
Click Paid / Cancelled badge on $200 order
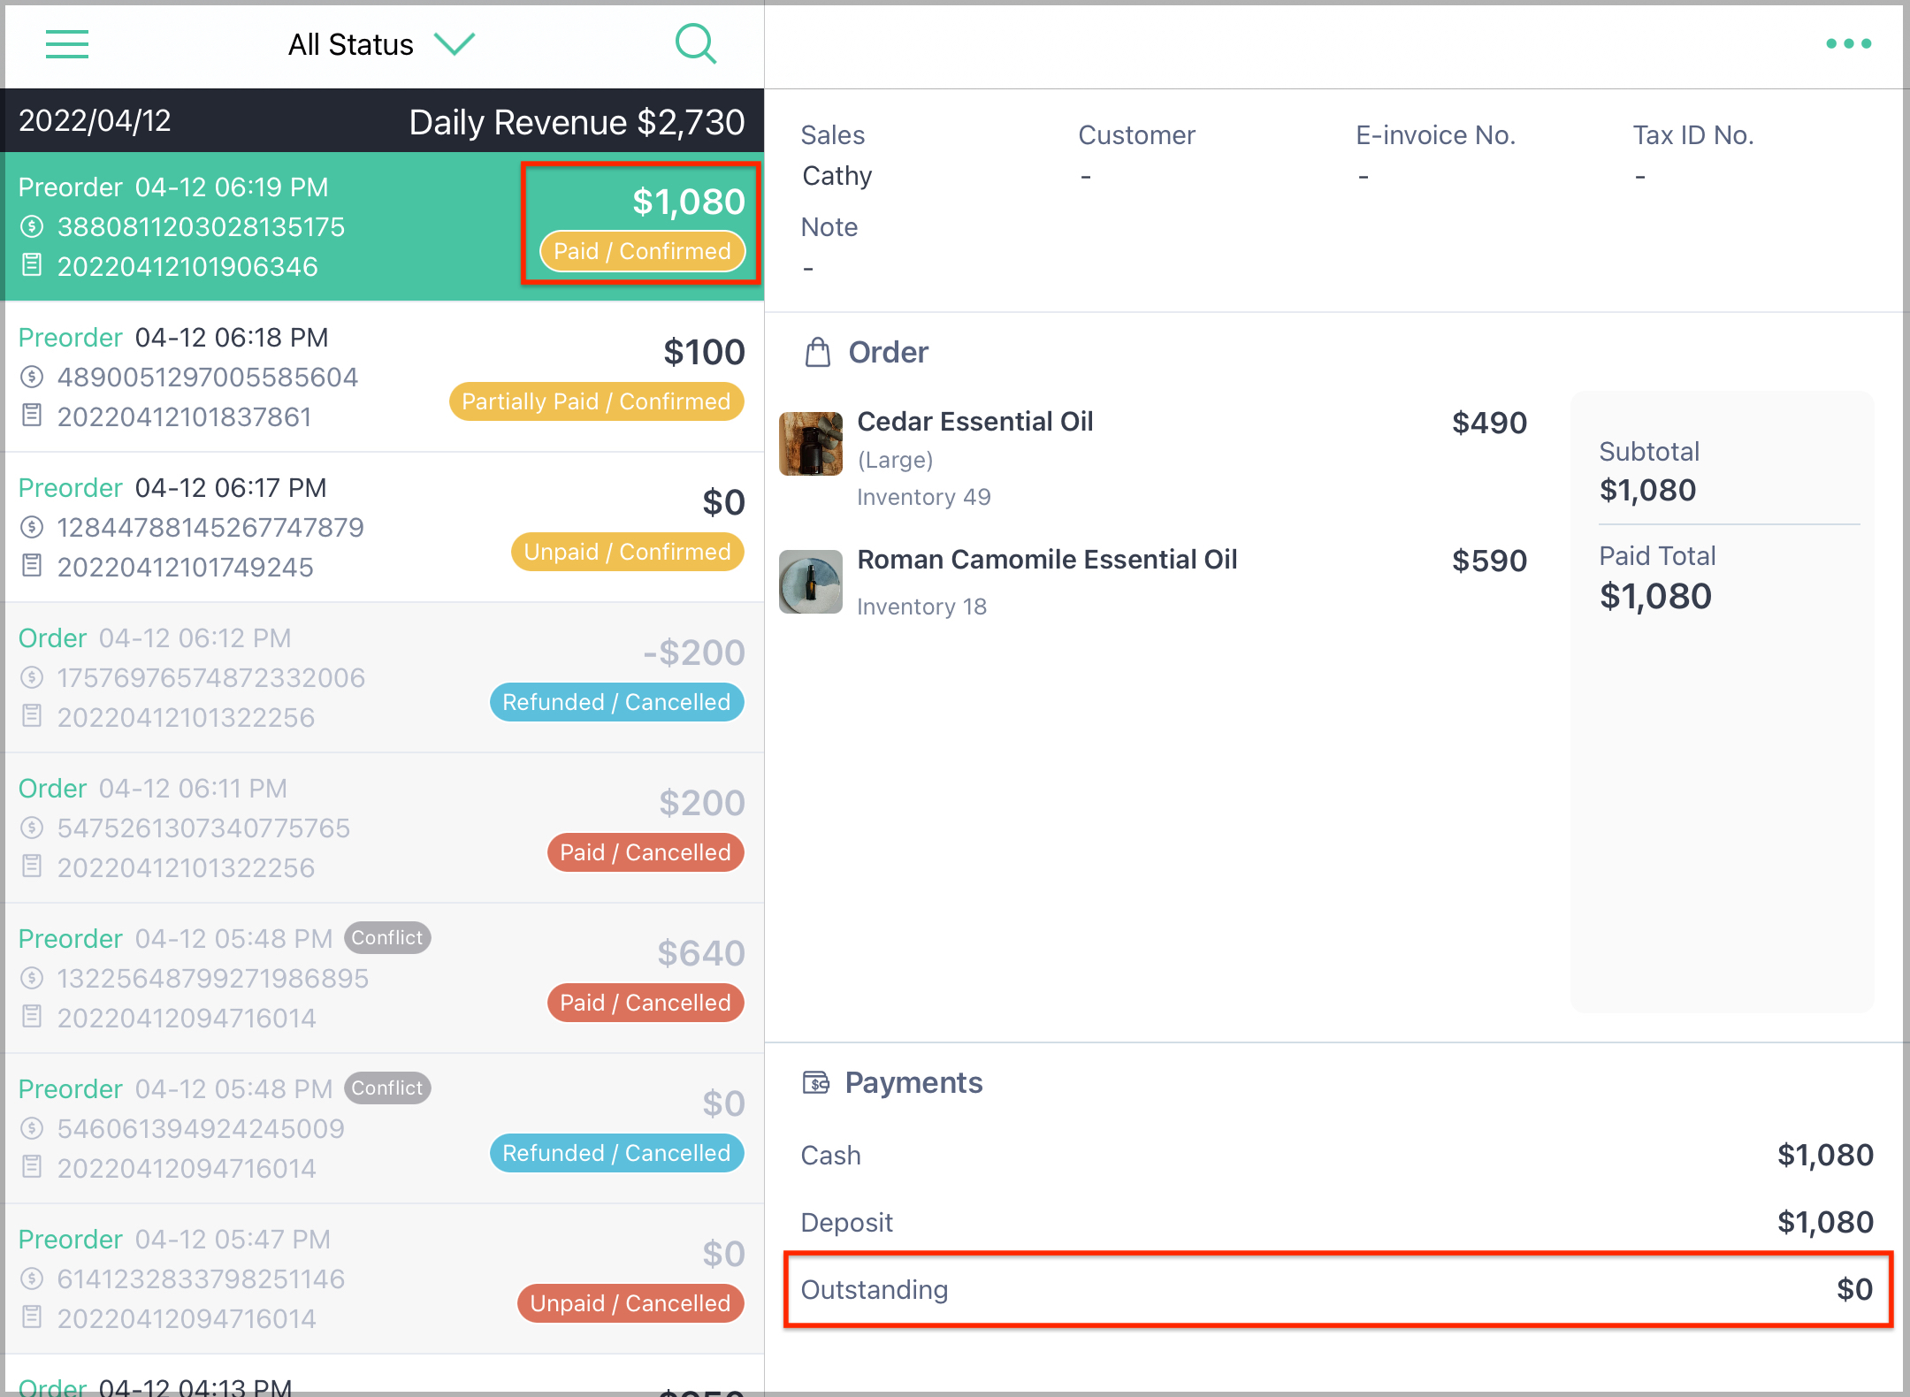pos(646,852)
